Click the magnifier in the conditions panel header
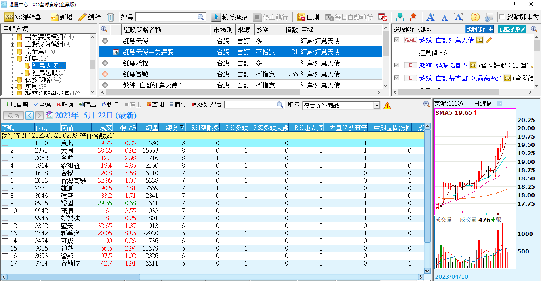 coord(534,29)
